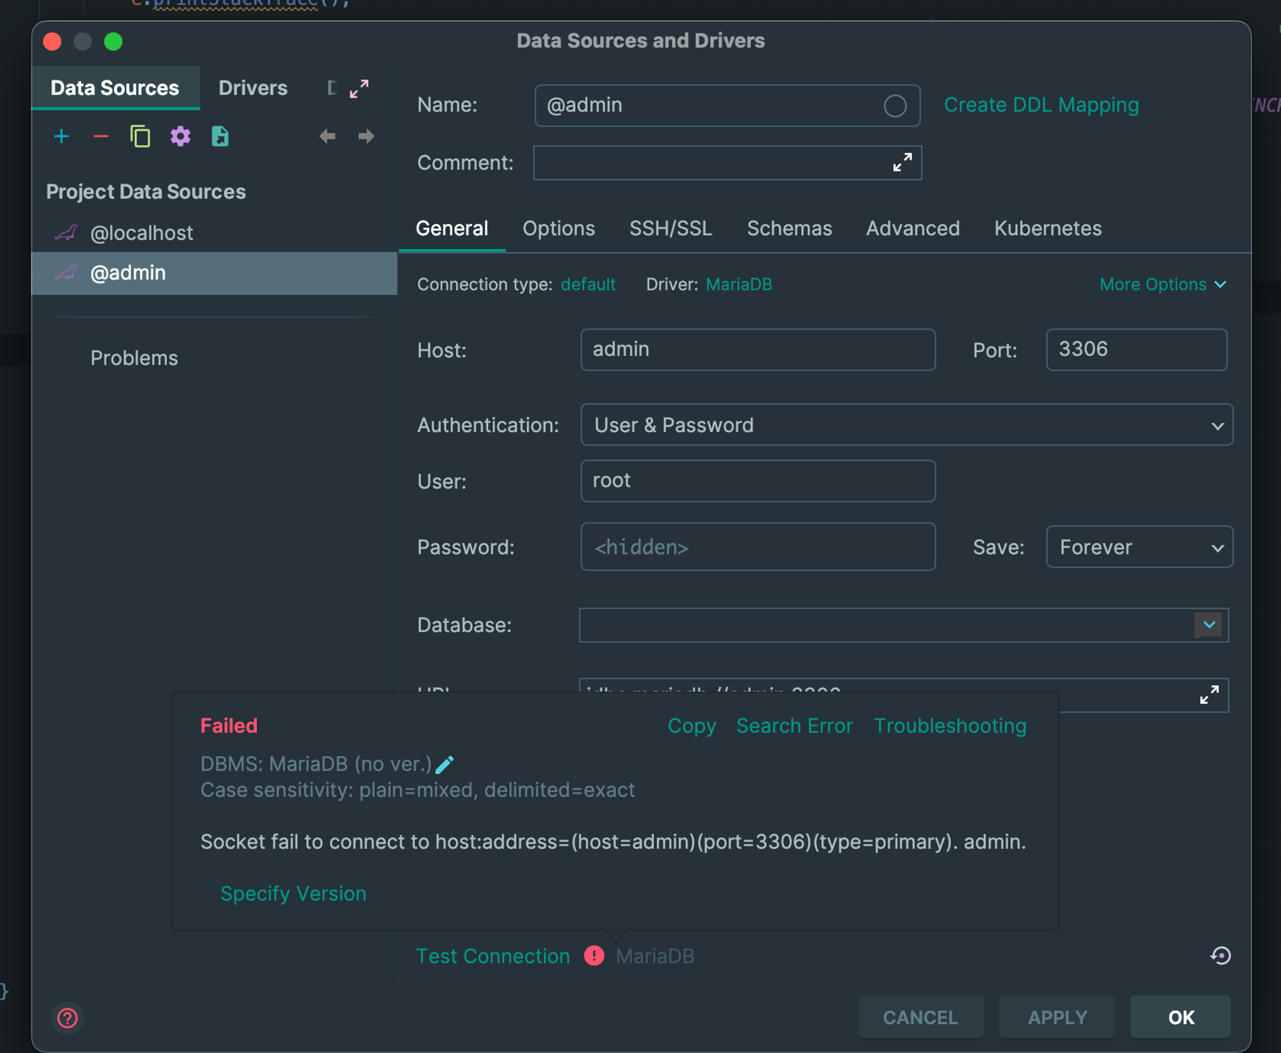Click the revert changes history icon
Screen dimensions: 1281x1053
coord(1221,955)
